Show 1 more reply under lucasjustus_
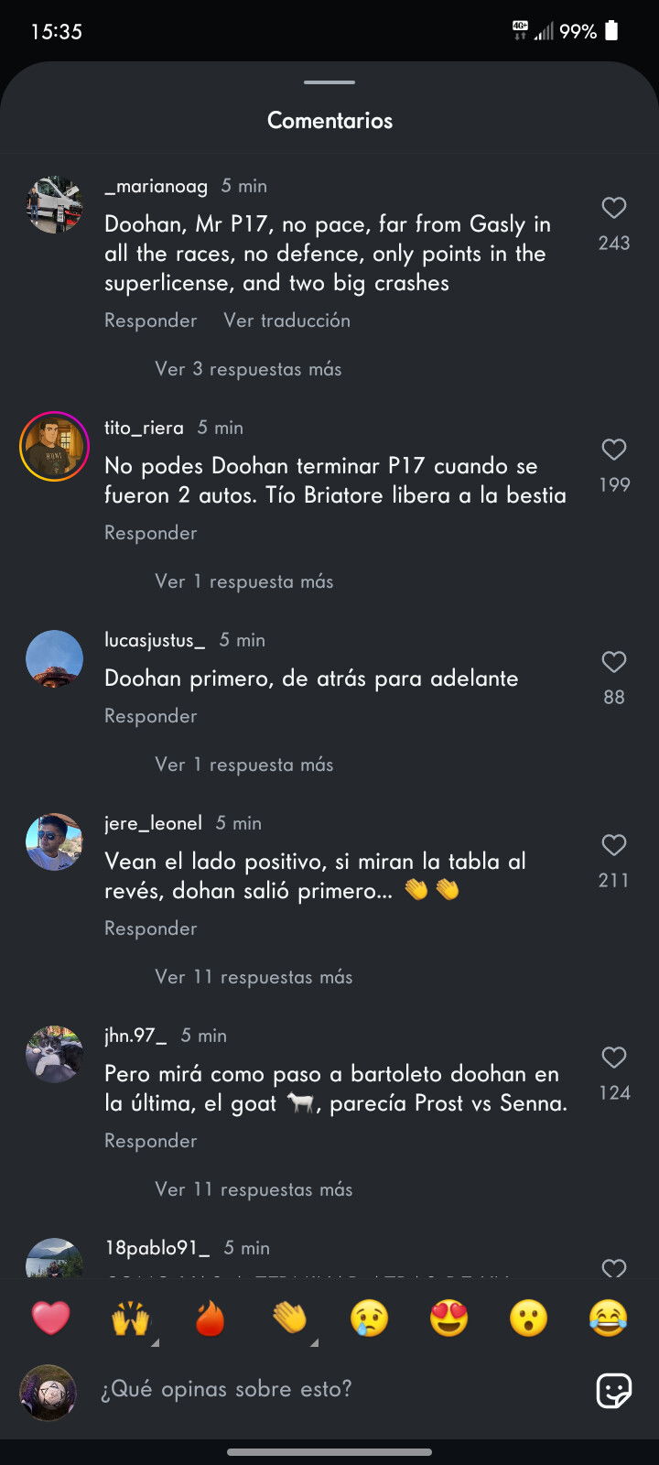659x1465 pixels. point(244,765)
